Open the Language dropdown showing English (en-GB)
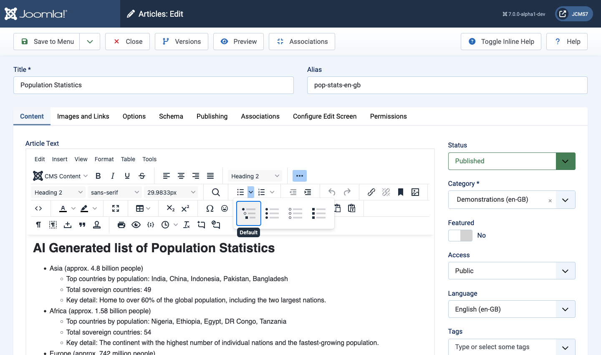Viewport: 601px width, 355px height. [x=512, y=309]
